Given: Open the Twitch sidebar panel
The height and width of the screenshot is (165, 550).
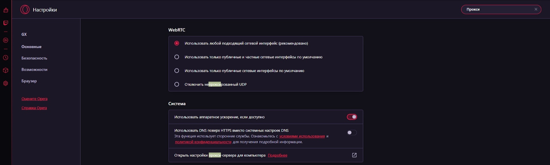Looking at the screenshot, I should pyautogui.click(x=5, y=23).
